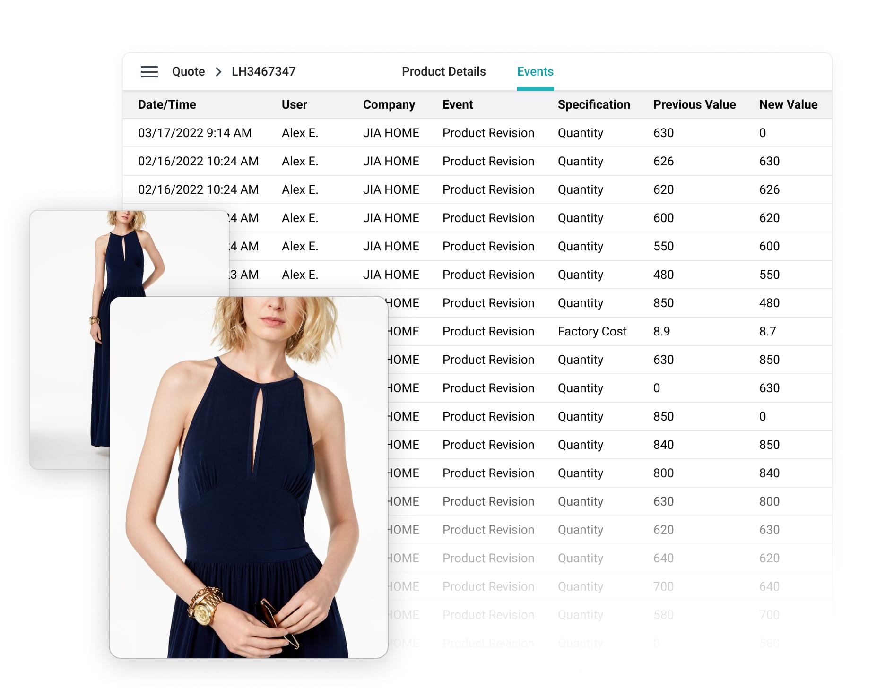The image size is (885, 688).
Task: Click Alex E. in the first row
Action: (300, 133)
